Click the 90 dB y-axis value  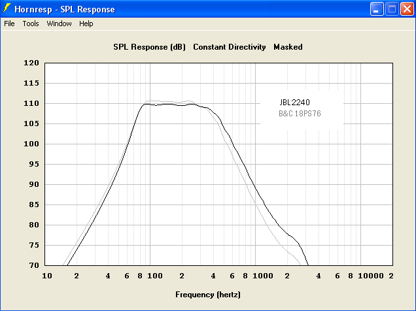tap(34, 184)
